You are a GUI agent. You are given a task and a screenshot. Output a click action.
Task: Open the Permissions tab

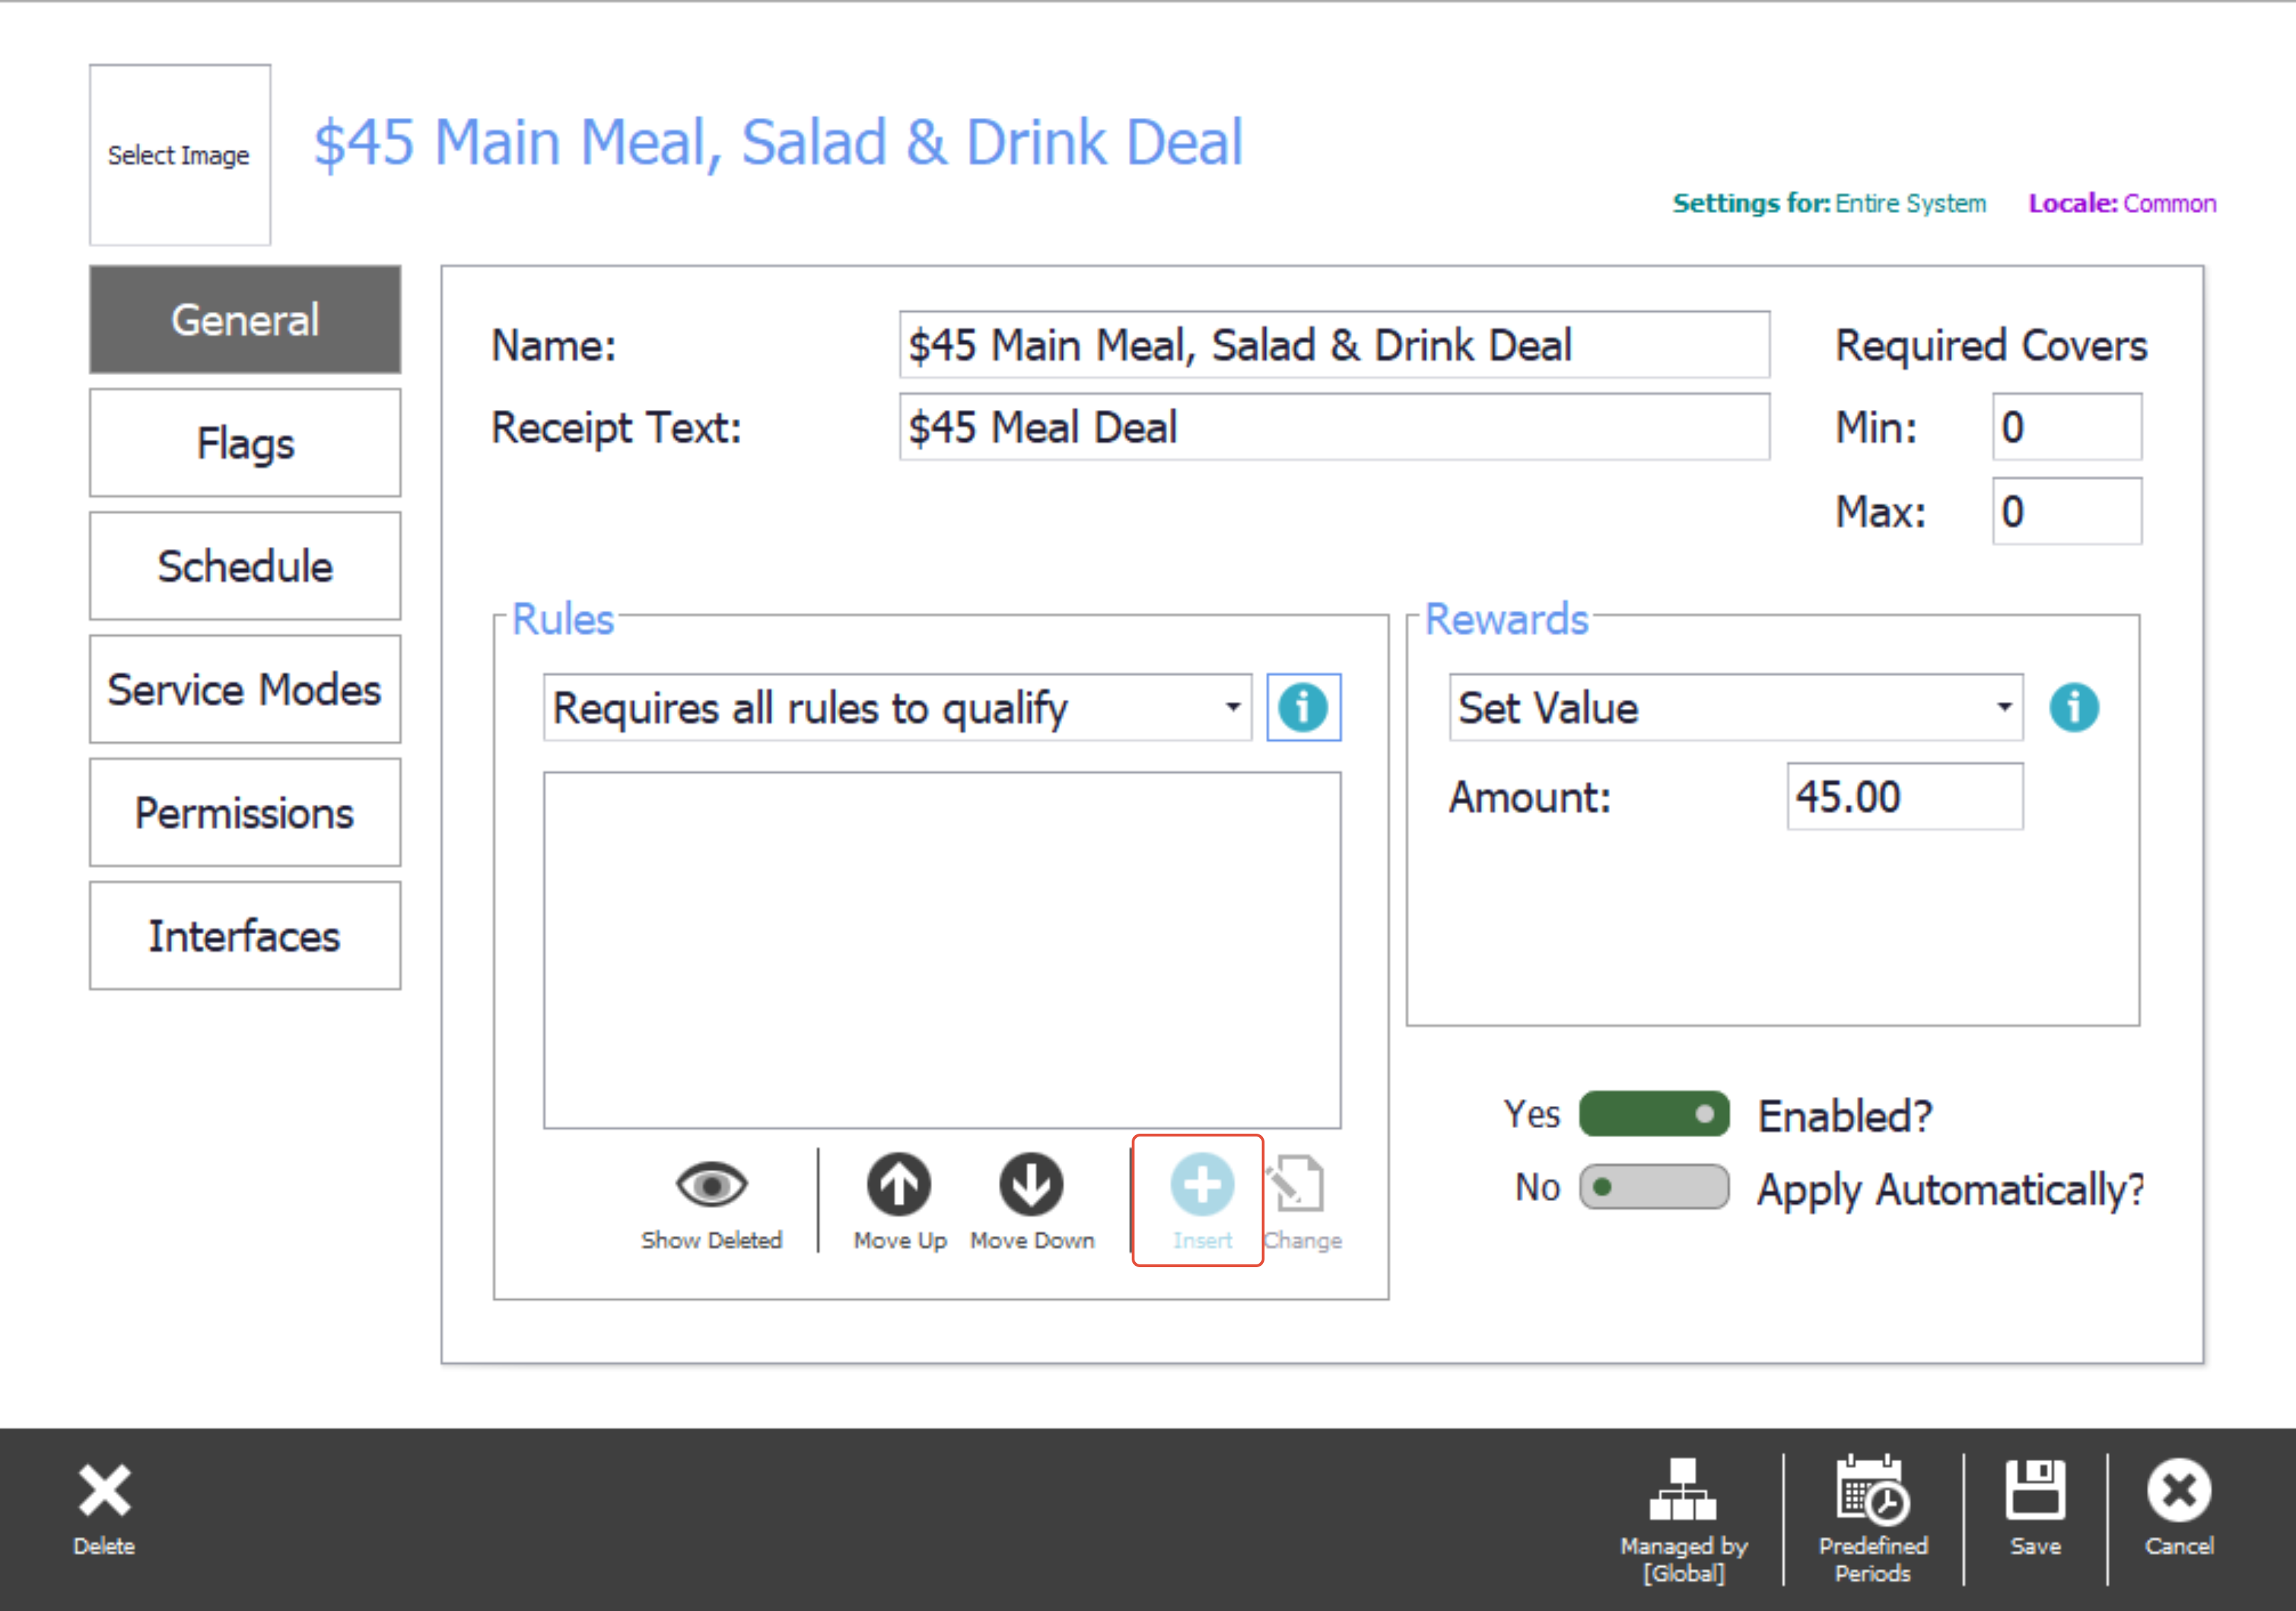point(245,812)
